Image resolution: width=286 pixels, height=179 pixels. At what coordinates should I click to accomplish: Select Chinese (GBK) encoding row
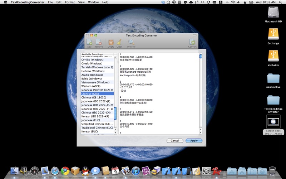pyautogui.click(x=97, y=94)
